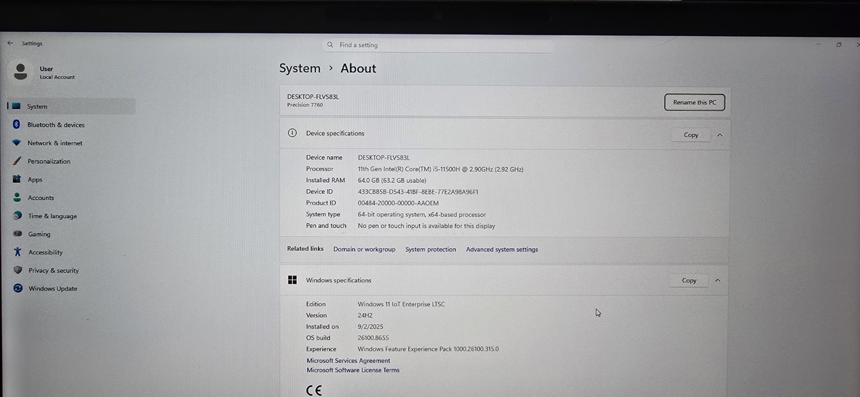Click the Find a setting search box
This screenshot has height=397, width=860.
point(439,45)
